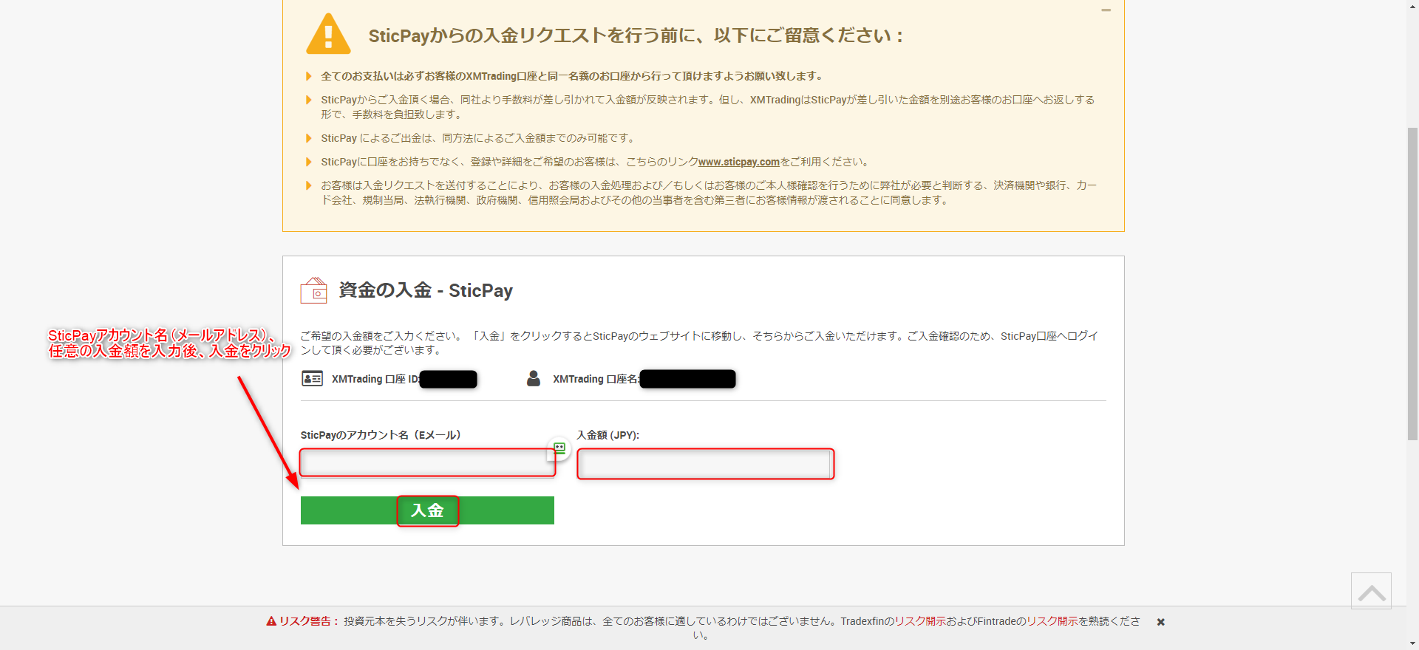The width and height of the screenshot is (1419, 650).
Task: Open the Tradexfin リスク開示 link
Action: tap(920, 621)
